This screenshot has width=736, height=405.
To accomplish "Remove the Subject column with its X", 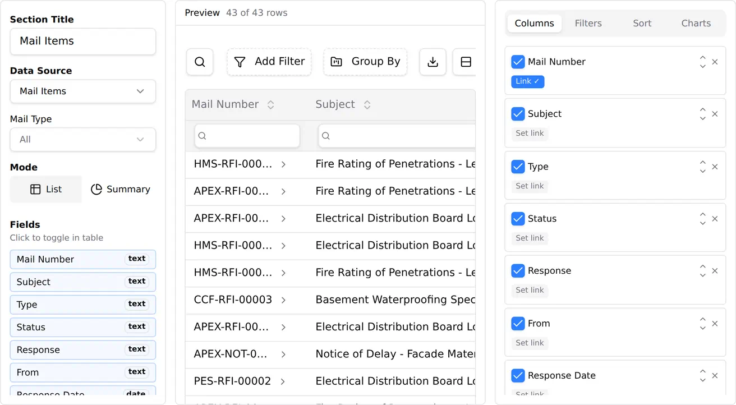I will coord(715,114).
